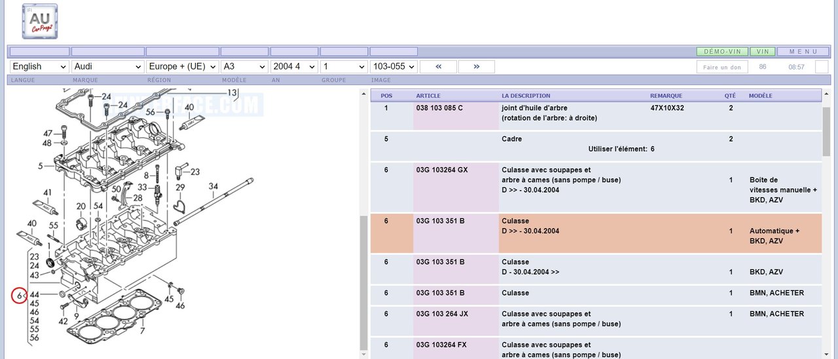Click part number 20 in diagram

pos(81,206)
